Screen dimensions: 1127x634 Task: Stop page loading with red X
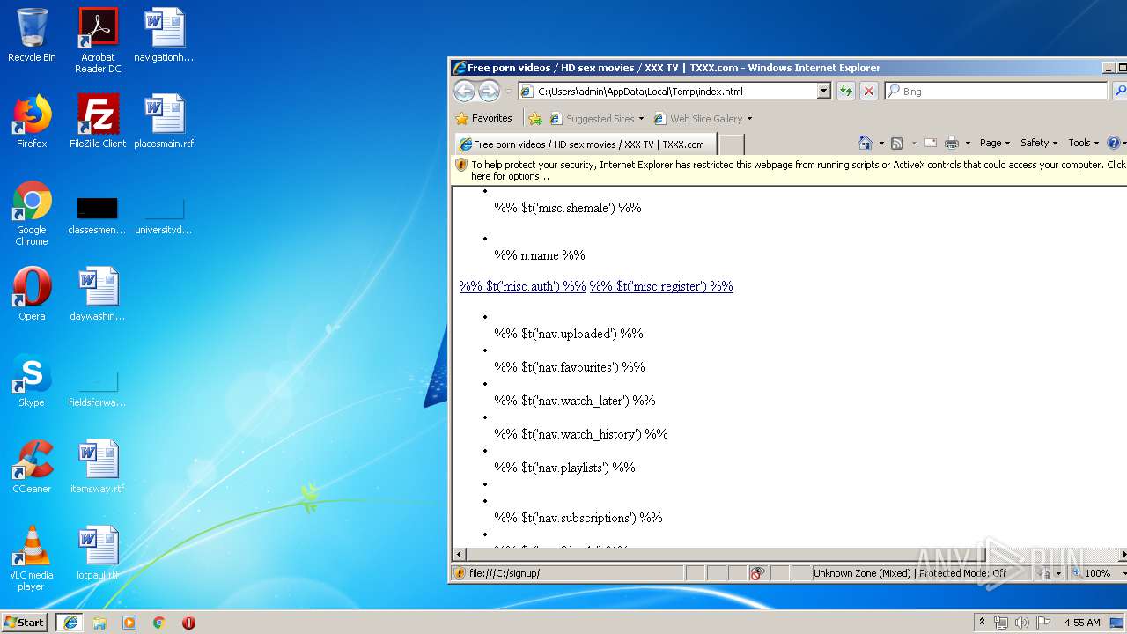pyautogui.click(x=868, y=91)
